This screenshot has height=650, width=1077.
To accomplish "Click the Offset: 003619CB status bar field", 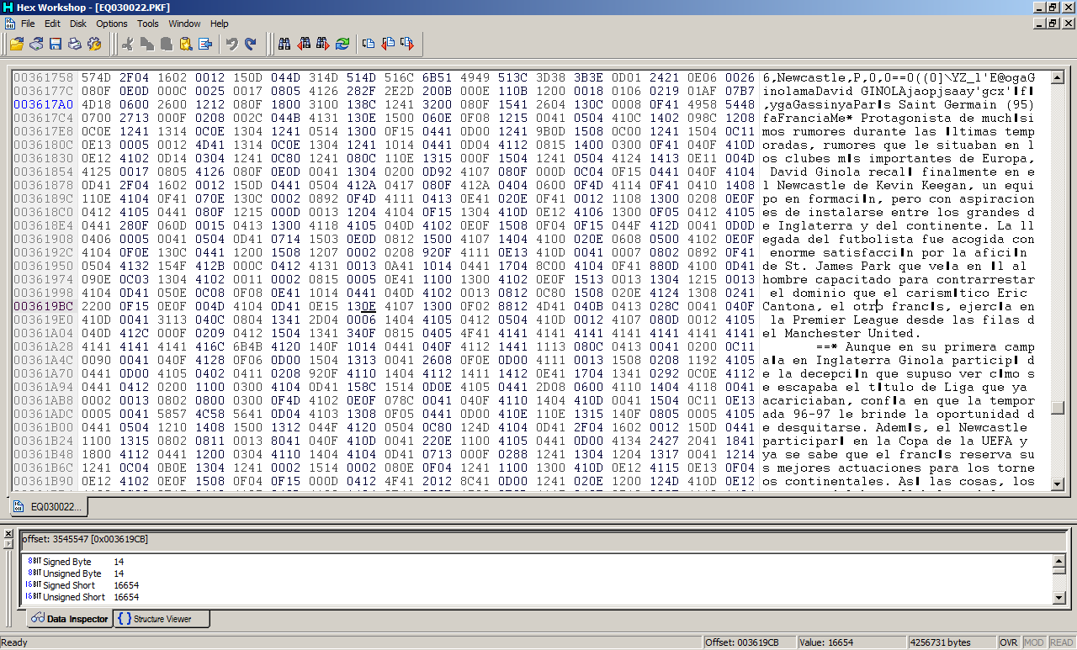I will (750, 642).
